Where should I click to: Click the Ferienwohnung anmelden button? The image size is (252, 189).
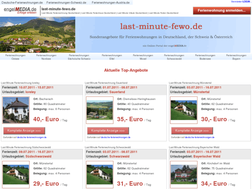tap(221, 11)
